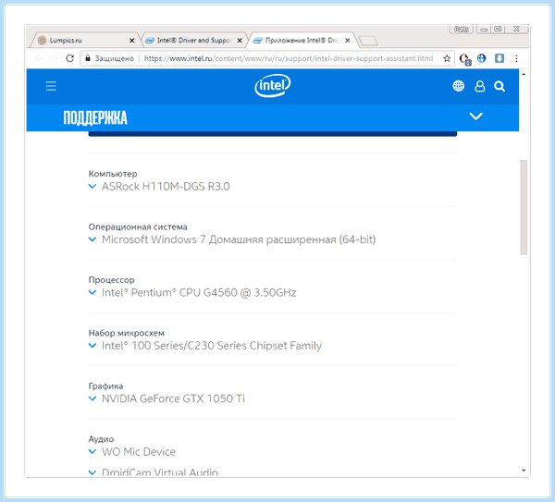Go forward with the browser forward arrow
Viewport: 555px width, 502px height.
(x=55, y=58)
